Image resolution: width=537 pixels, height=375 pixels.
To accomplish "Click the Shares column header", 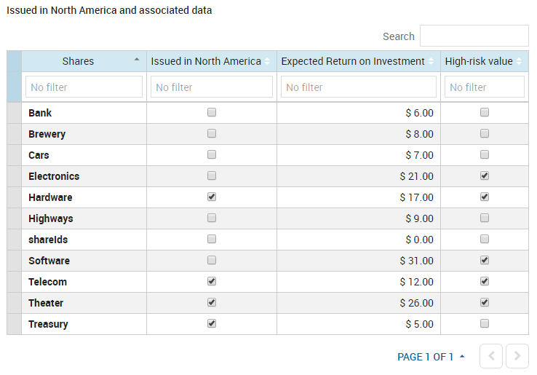I will (x=78, y=61).
